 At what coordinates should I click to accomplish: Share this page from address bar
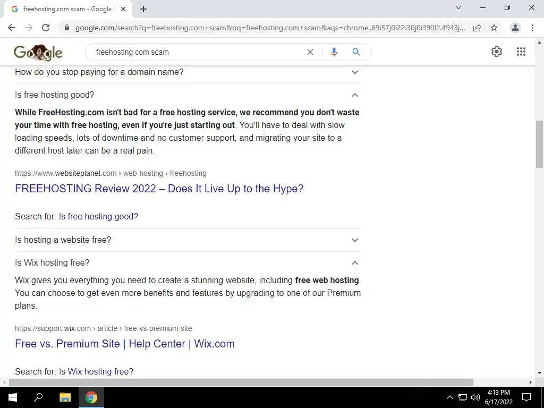point(477,28)
